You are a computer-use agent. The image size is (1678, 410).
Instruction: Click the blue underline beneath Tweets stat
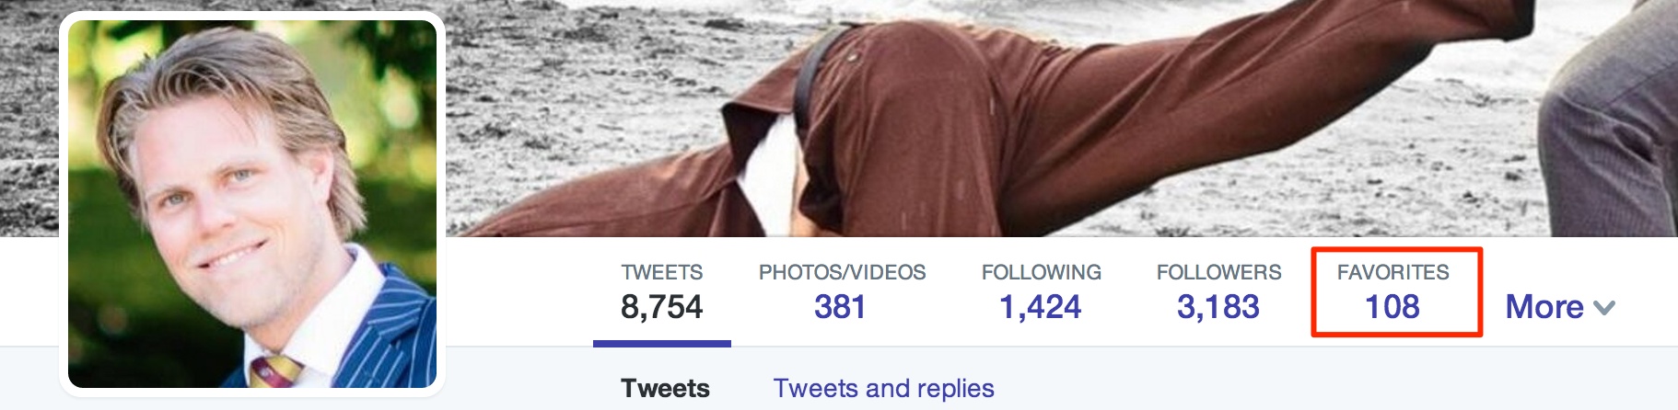[662, 344]
